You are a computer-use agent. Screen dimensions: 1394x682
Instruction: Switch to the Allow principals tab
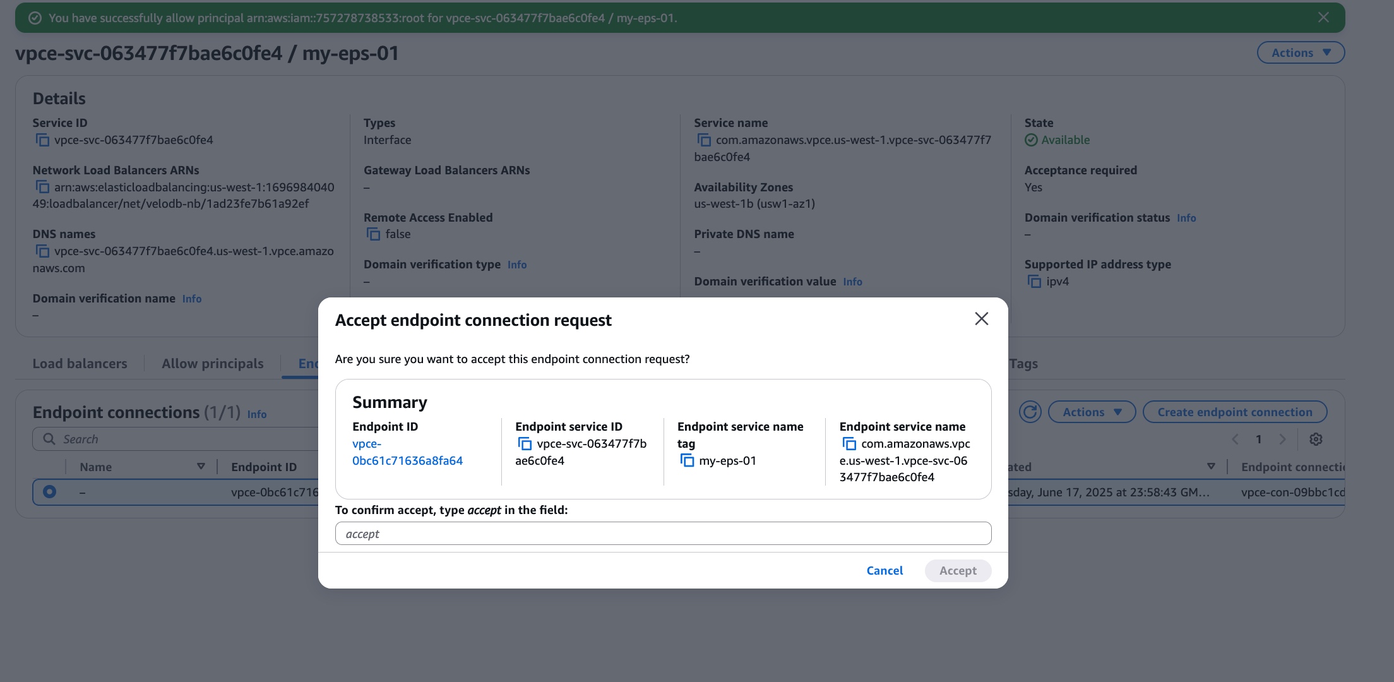pos(212,363)
